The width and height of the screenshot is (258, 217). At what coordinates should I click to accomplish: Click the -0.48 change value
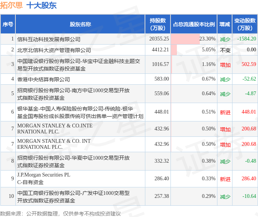tap(250, 161)
